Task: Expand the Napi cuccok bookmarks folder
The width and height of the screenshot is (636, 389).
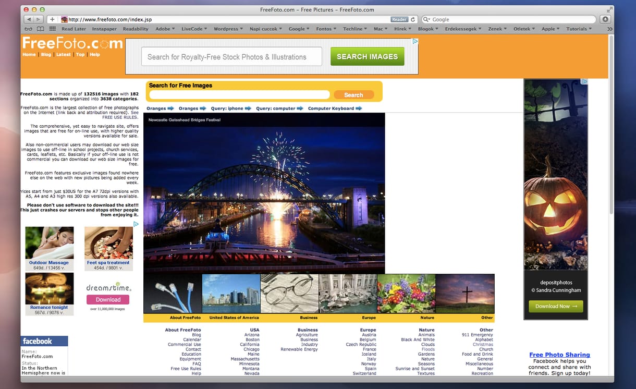Action: pos(266,29)
